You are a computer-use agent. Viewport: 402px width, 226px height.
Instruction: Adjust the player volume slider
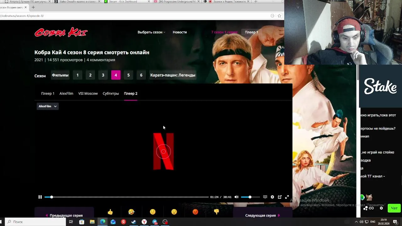coord(250,197)
